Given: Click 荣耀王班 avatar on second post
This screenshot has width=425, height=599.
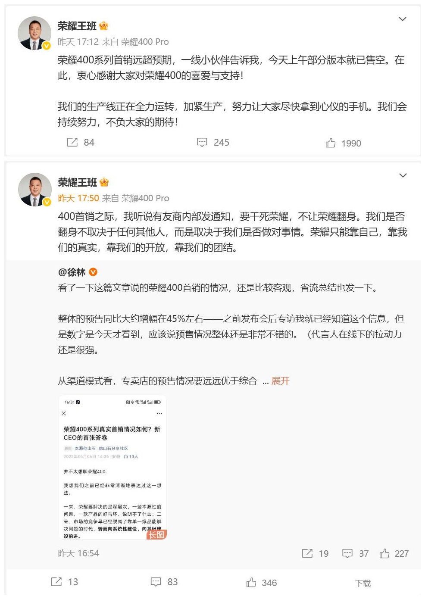Looking at the screenshot, I should [x=34, y=190].
